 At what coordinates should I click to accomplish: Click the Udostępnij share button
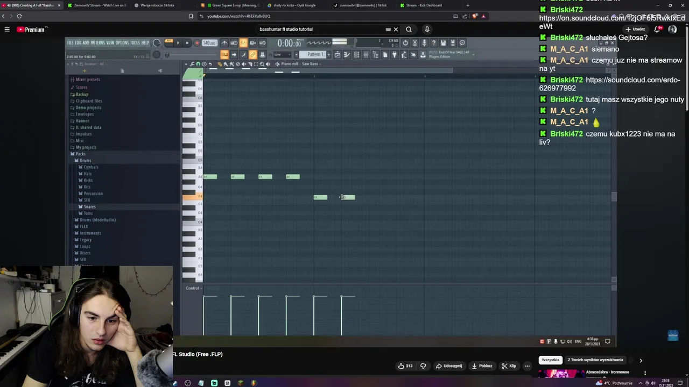449,366
